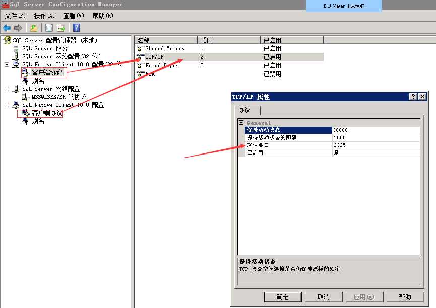Image resolution: width=436 pixels, height=308 pixels.
Task: Open the 帮助(H) menu
Action: pyautogui.click(x=103, y=16)
